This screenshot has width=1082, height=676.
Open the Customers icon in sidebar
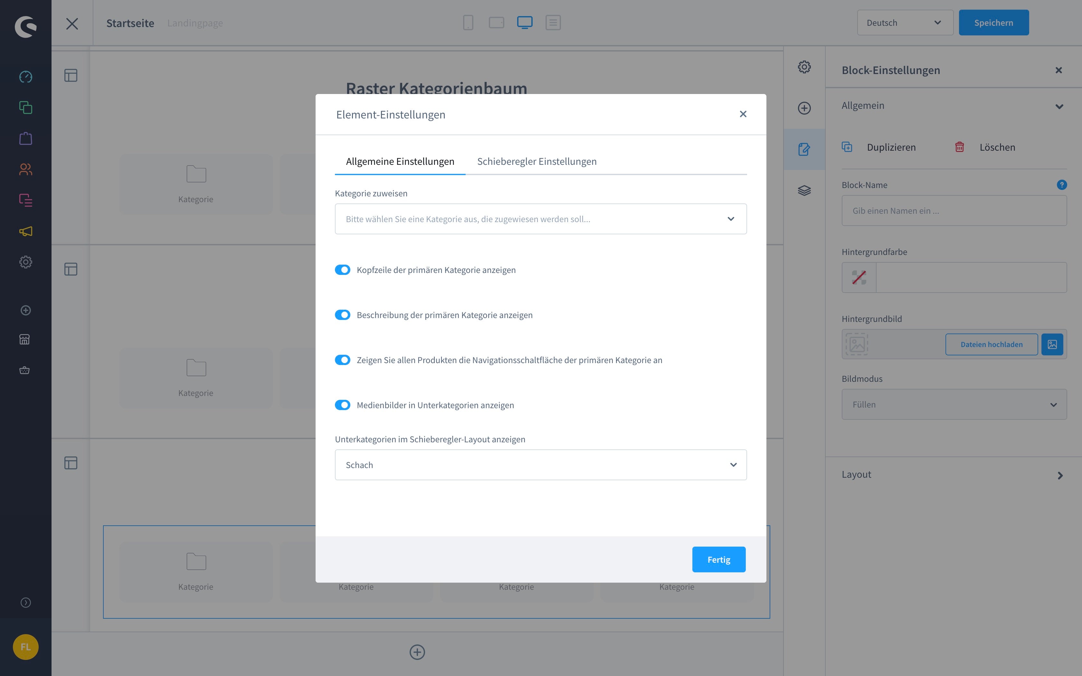point(25,169)
